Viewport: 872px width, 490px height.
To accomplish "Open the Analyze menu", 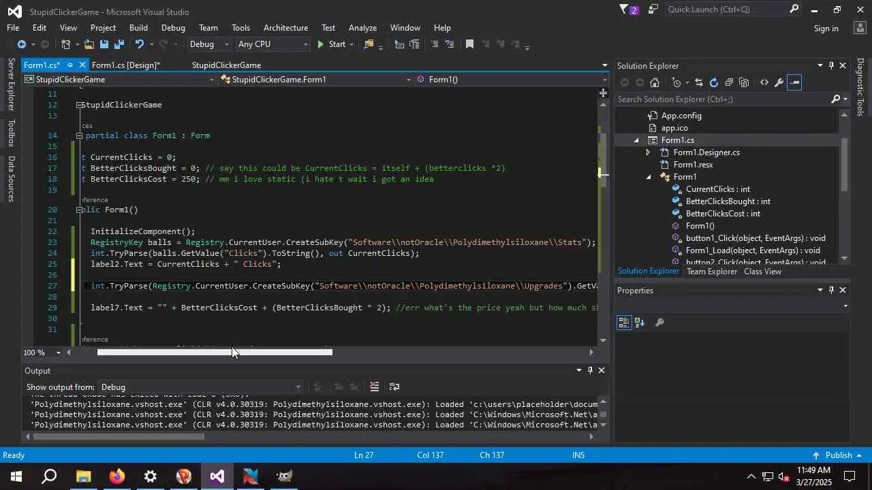I will click(362, 28).
